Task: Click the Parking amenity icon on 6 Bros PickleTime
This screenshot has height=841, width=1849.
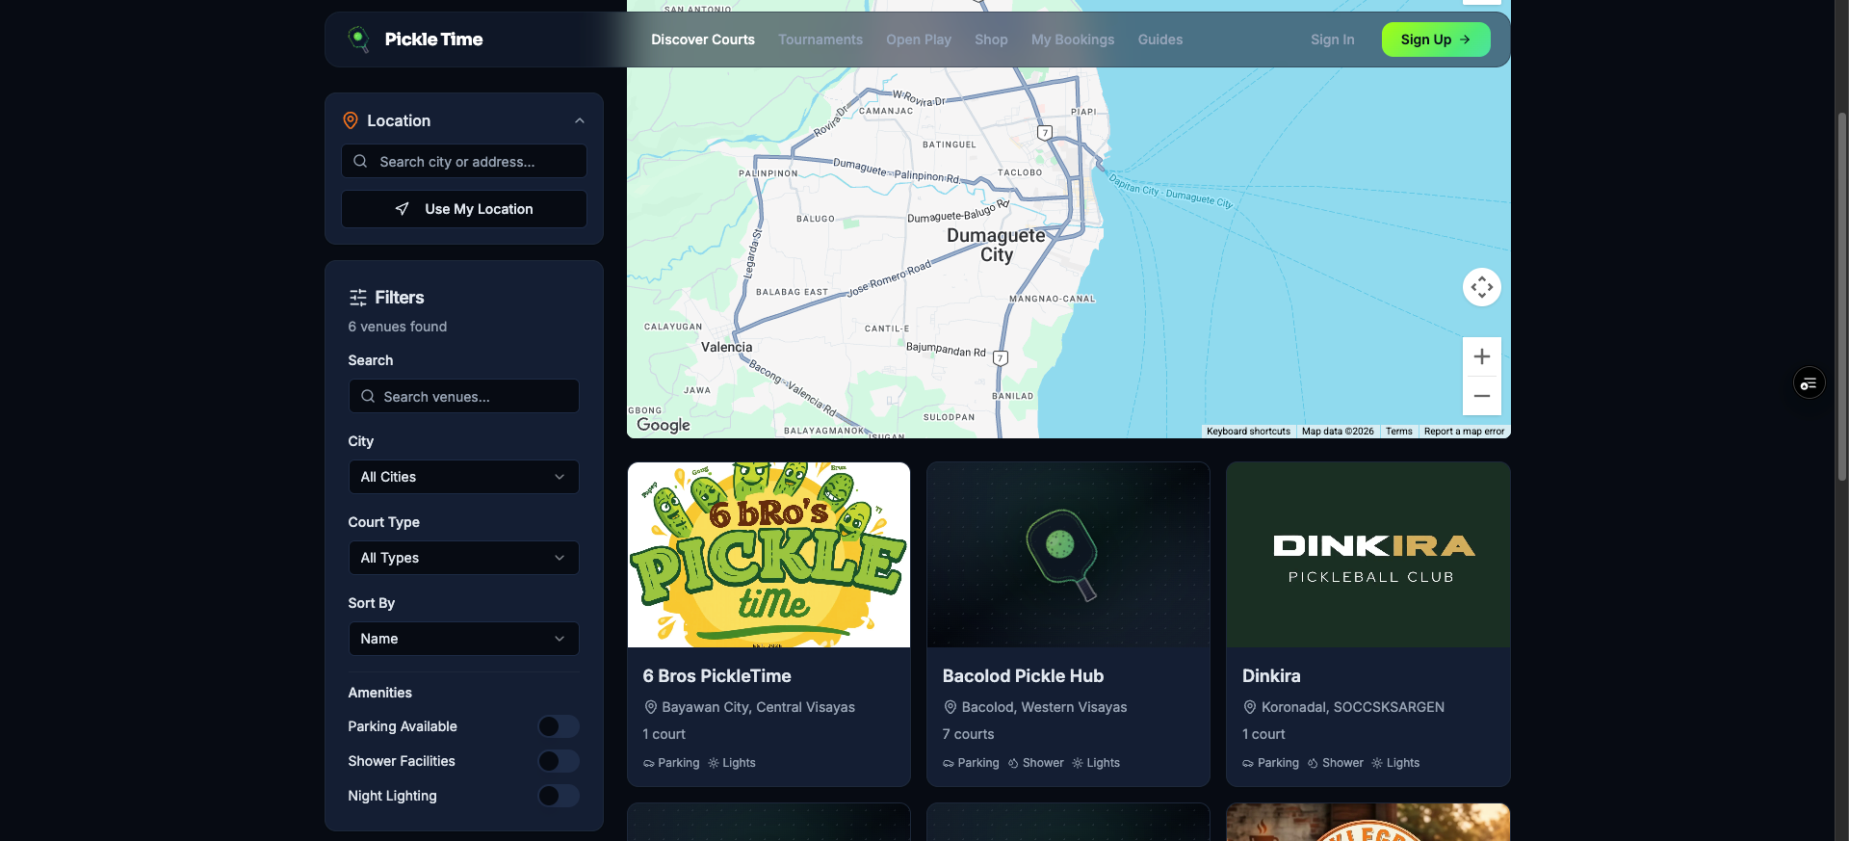Action: click(x=649, y=763)
